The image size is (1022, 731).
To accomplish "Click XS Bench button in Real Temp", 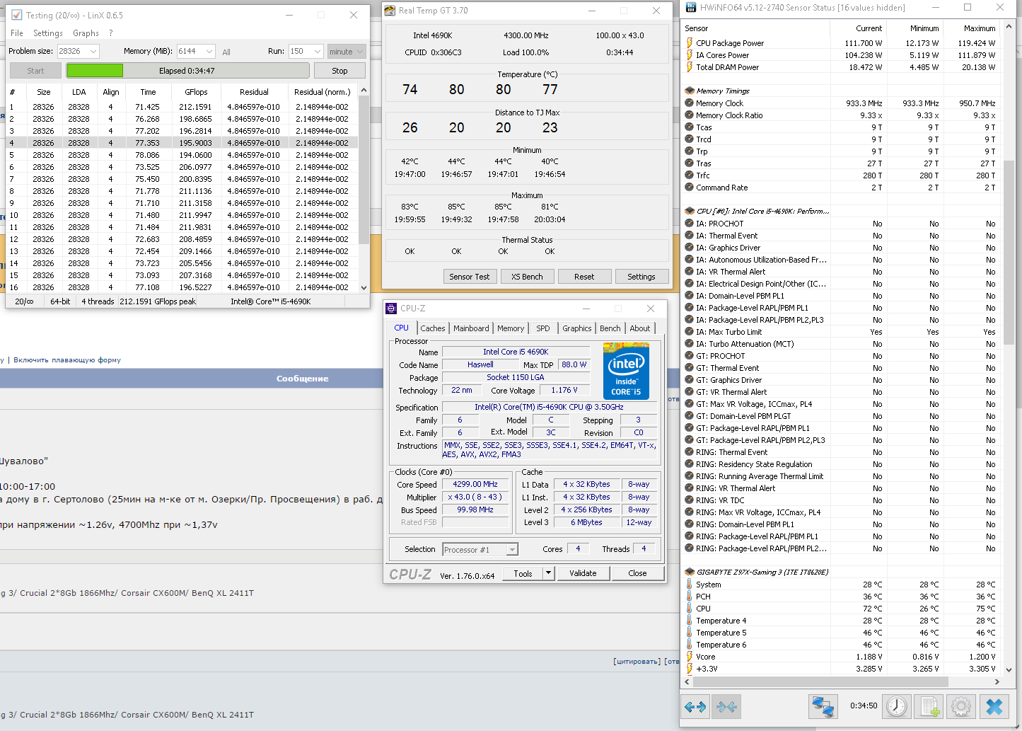I will 527,277.
